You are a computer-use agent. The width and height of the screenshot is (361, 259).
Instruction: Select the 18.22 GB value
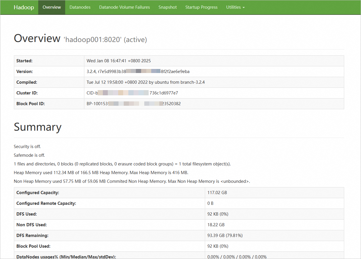click(x=216, y=225)
